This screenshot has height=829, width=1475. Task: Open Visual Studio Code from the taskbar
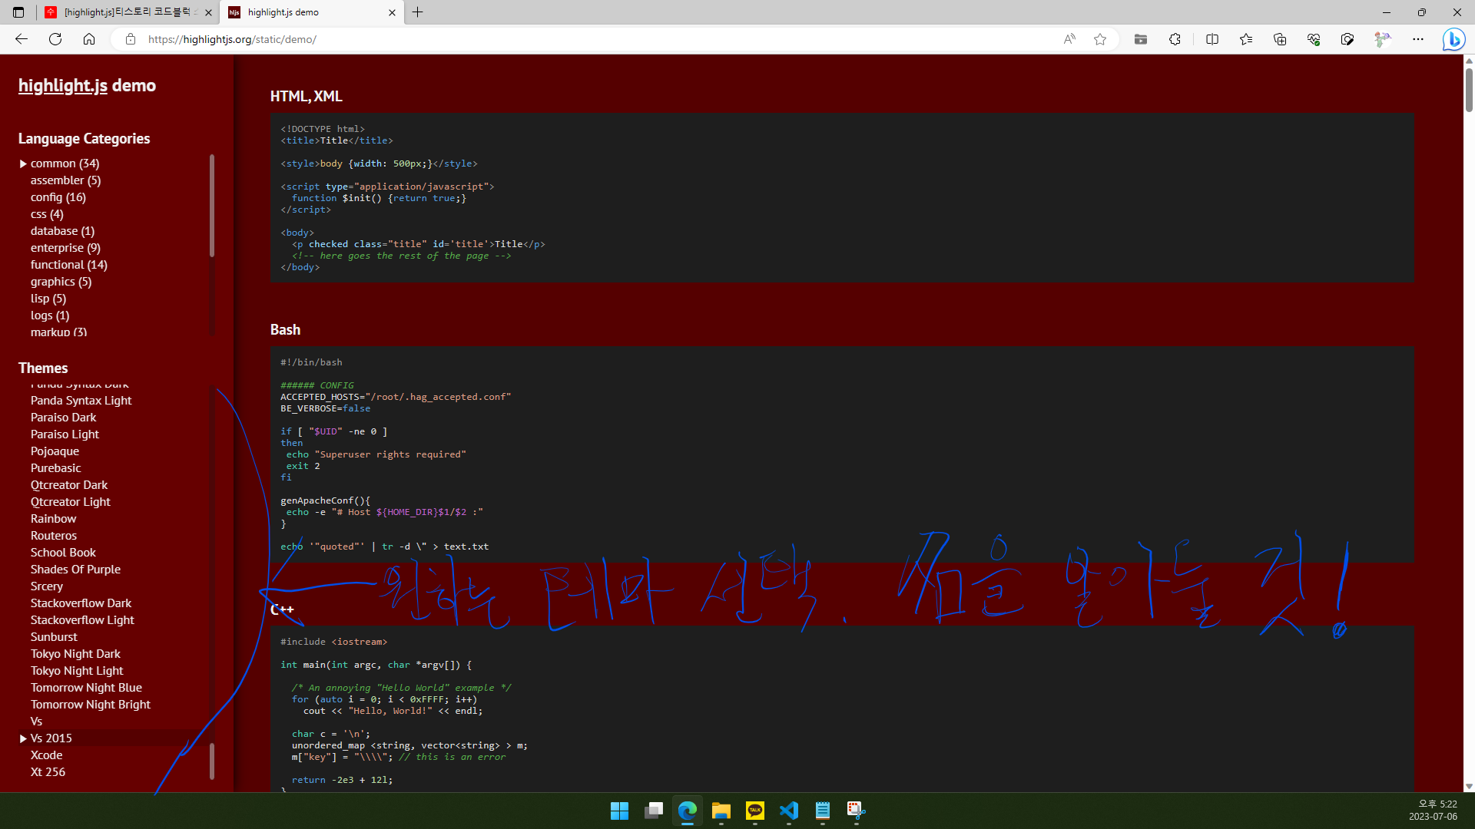tap(789, 811)
